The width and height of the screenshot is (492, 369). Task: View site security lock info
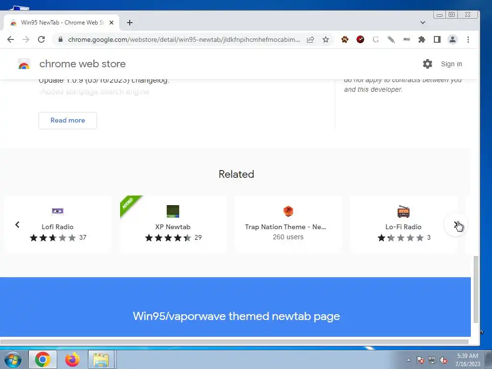click(x=61, y=39)
